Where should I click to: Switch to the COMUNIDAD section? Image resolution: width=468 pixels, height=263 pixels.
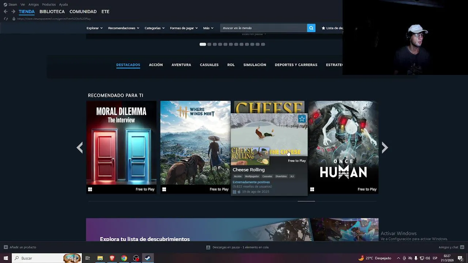(x=83, y=12)
